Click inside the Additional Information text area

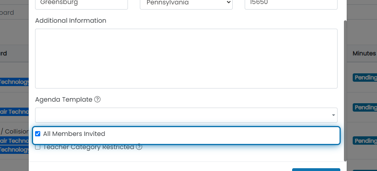point(186,59)
